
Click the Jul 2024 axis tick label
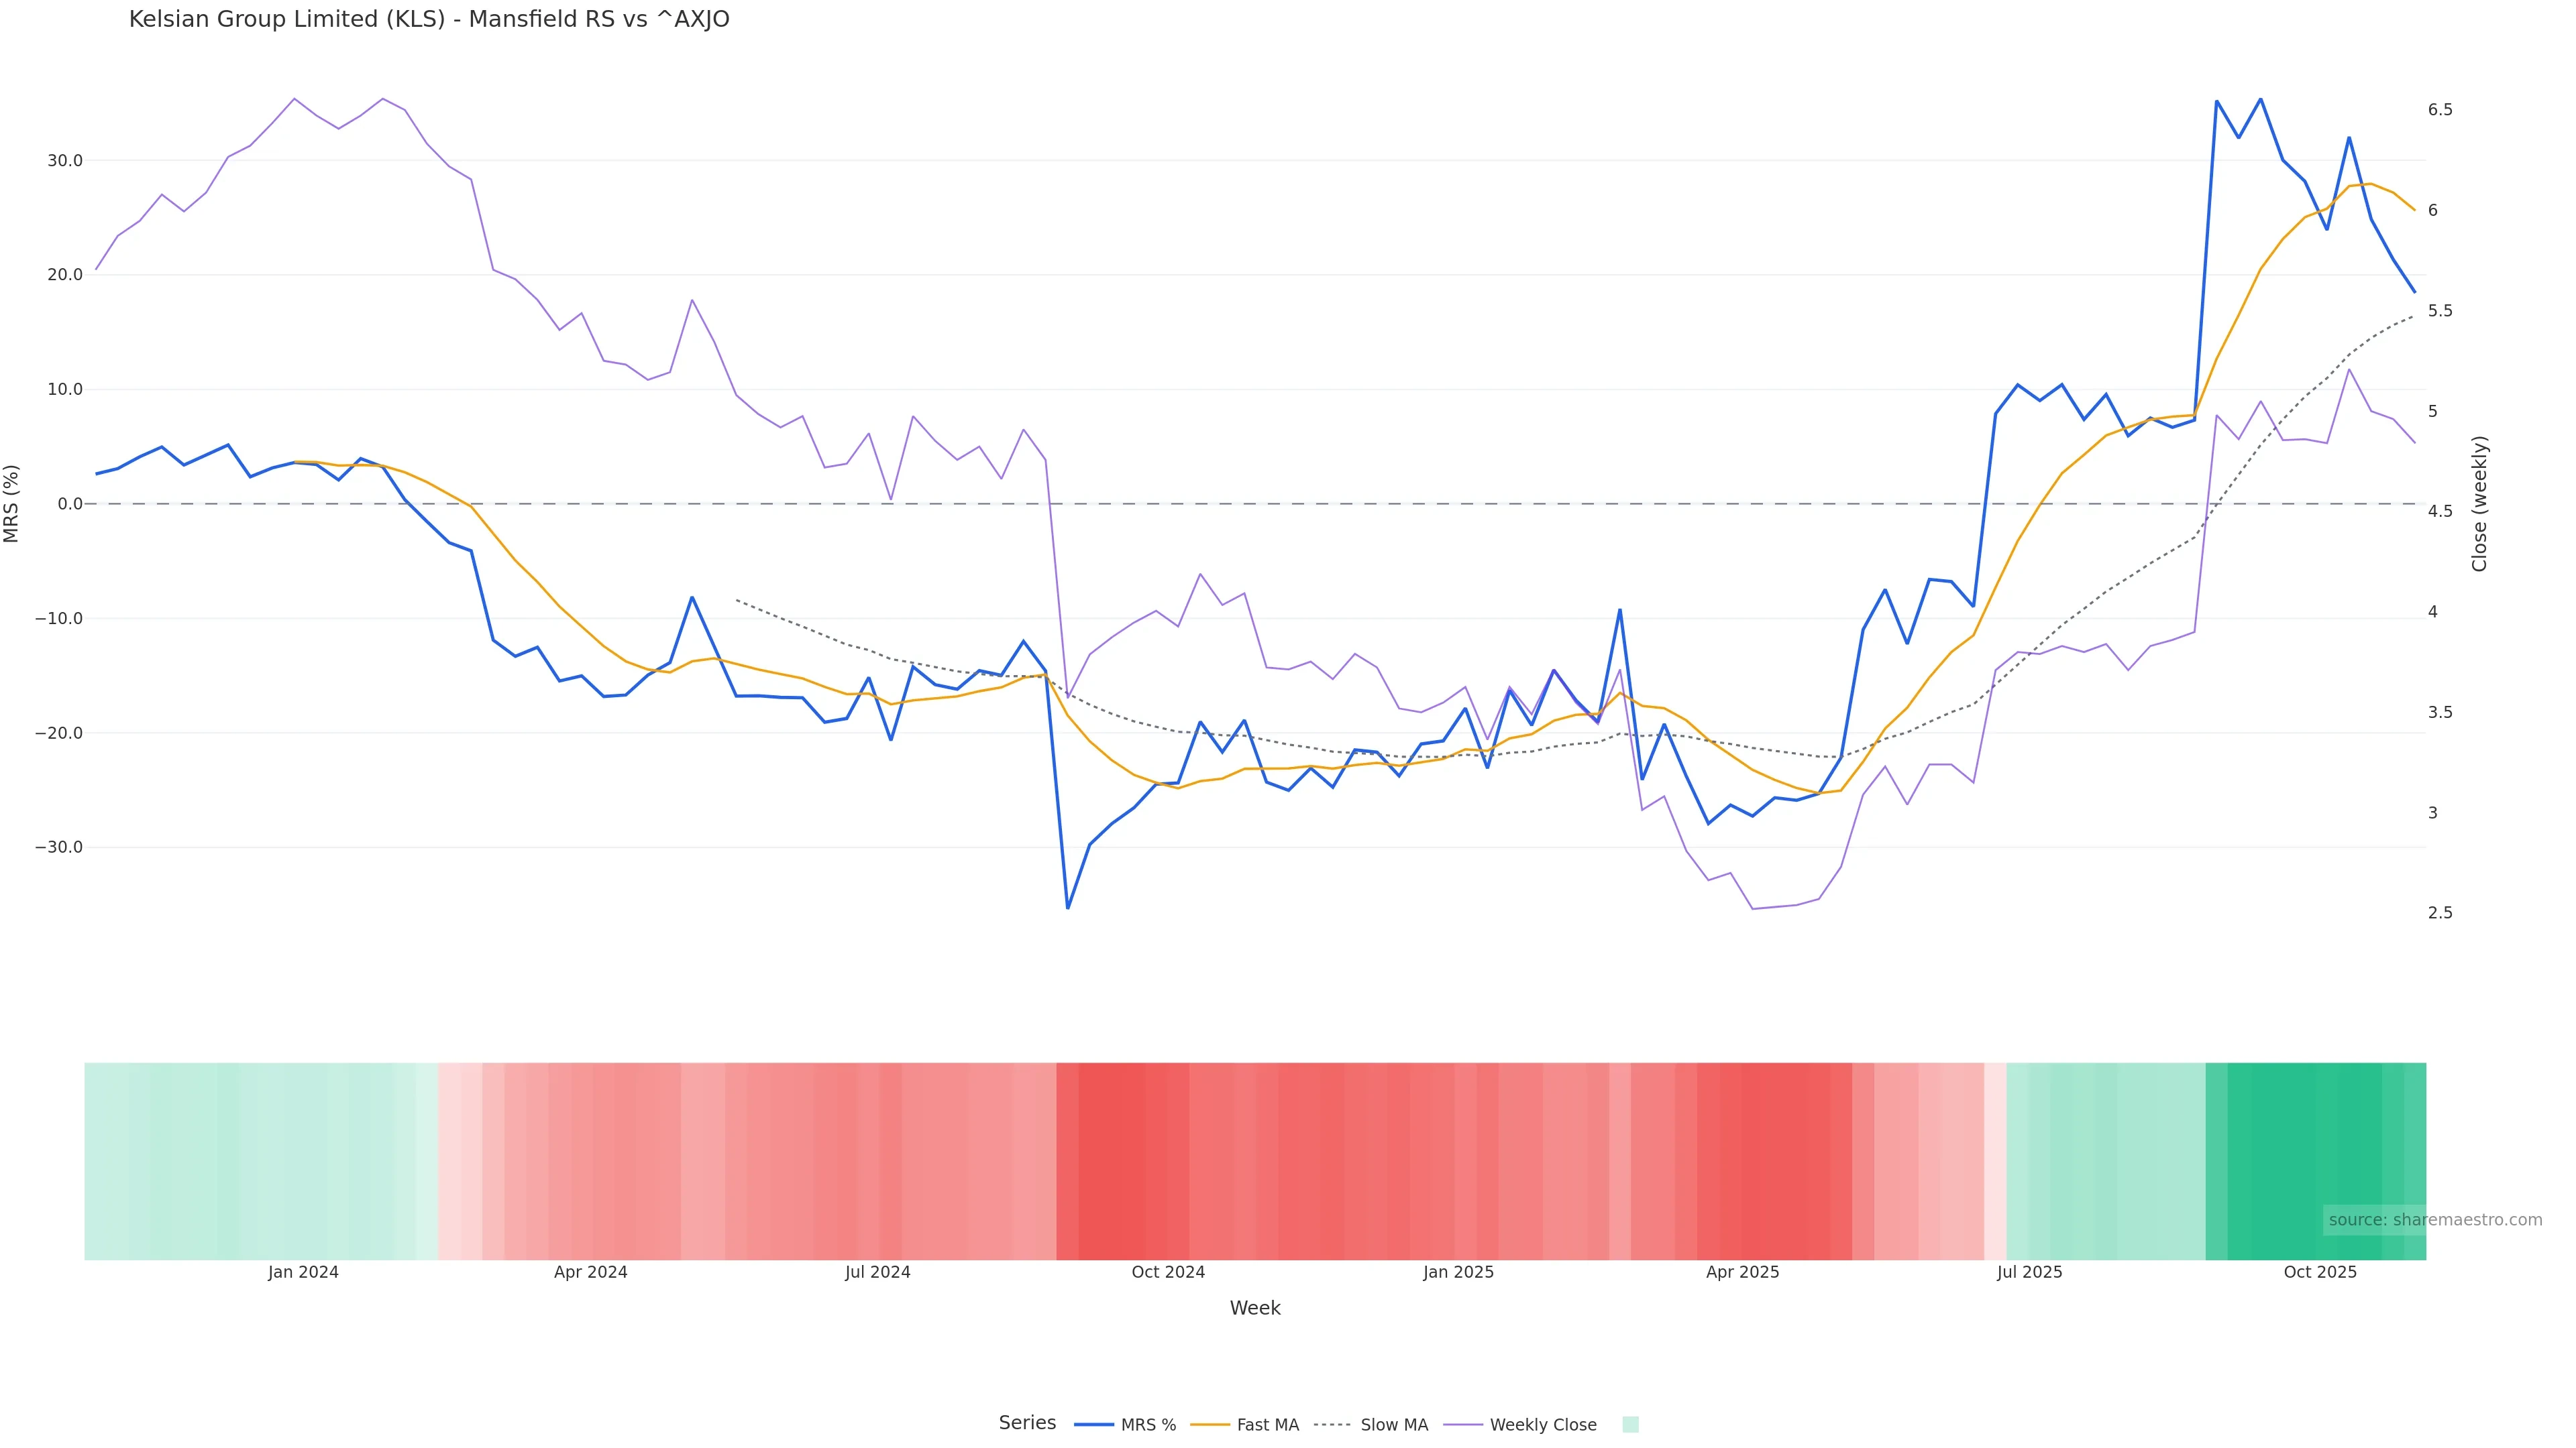click(877, 1273)
